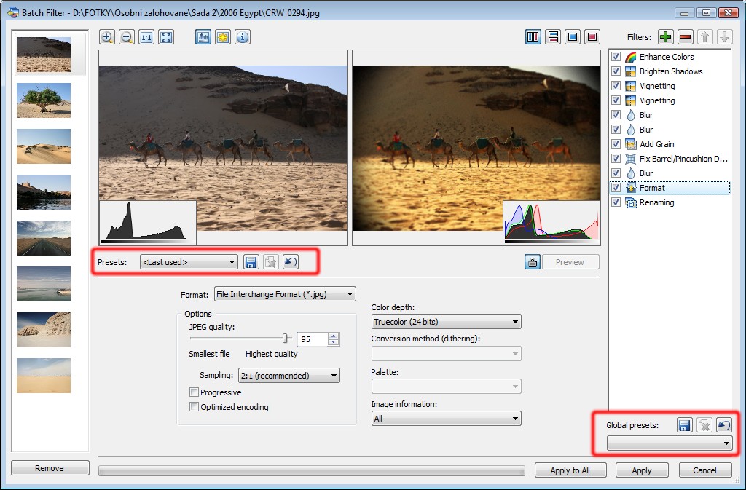Open the Palette dropdown

[x=447, y=387]
